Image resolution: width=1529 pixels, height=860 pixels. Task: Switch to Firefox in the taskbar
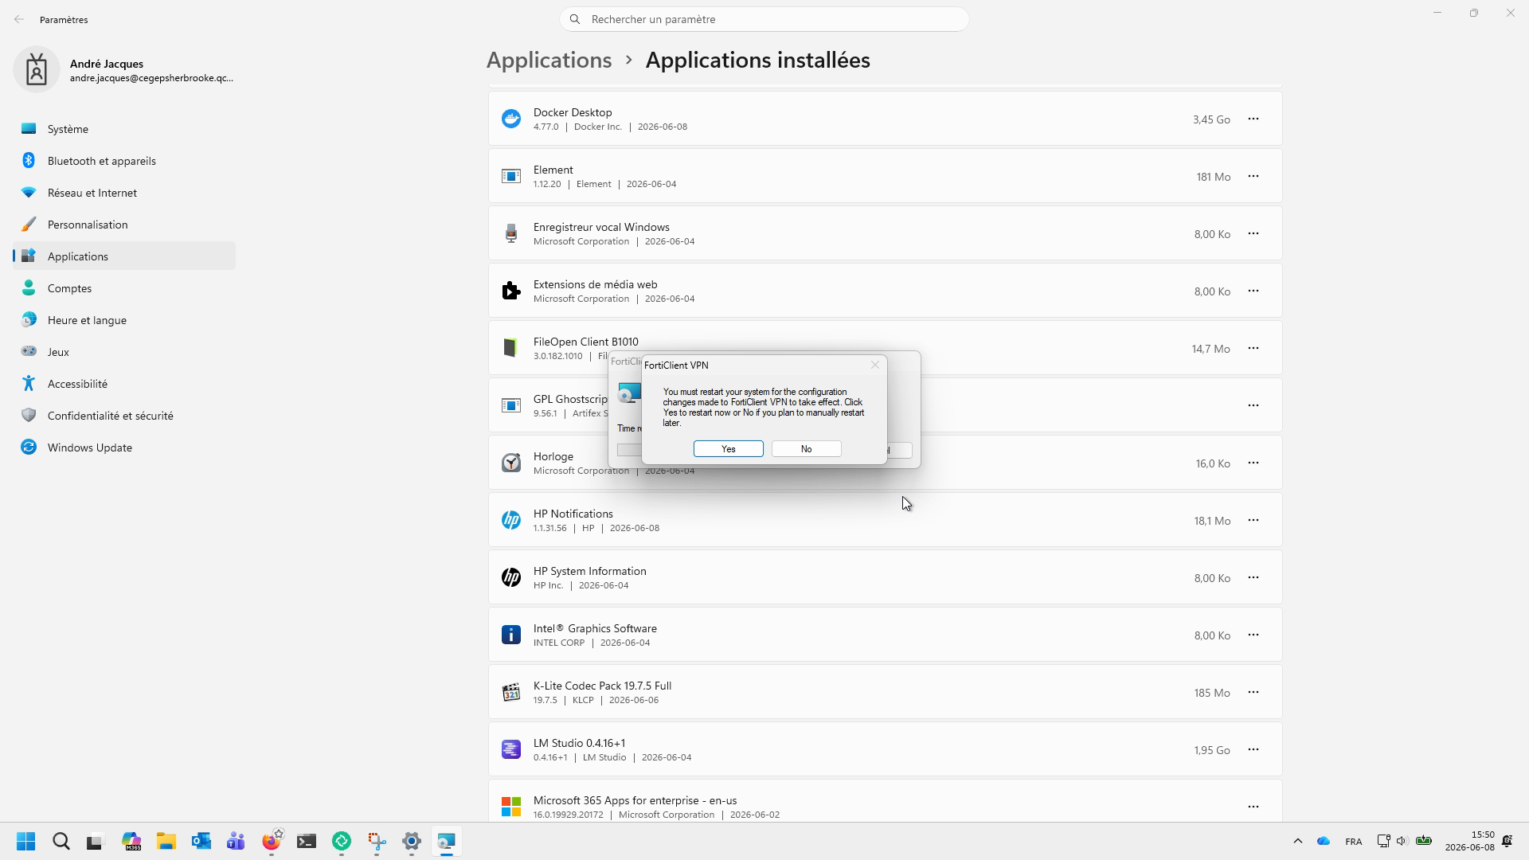[272, 842]
